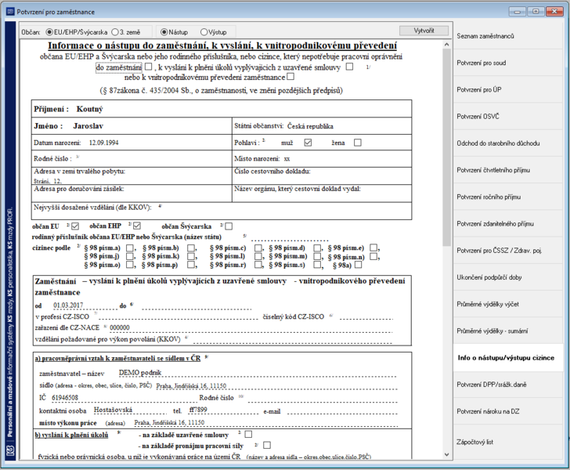The width and height of the screenshot is (570, 470).
Task: Check the 'občan Švýcarska' checkbox
Action: pyautogui.click(x=229, y=226)
